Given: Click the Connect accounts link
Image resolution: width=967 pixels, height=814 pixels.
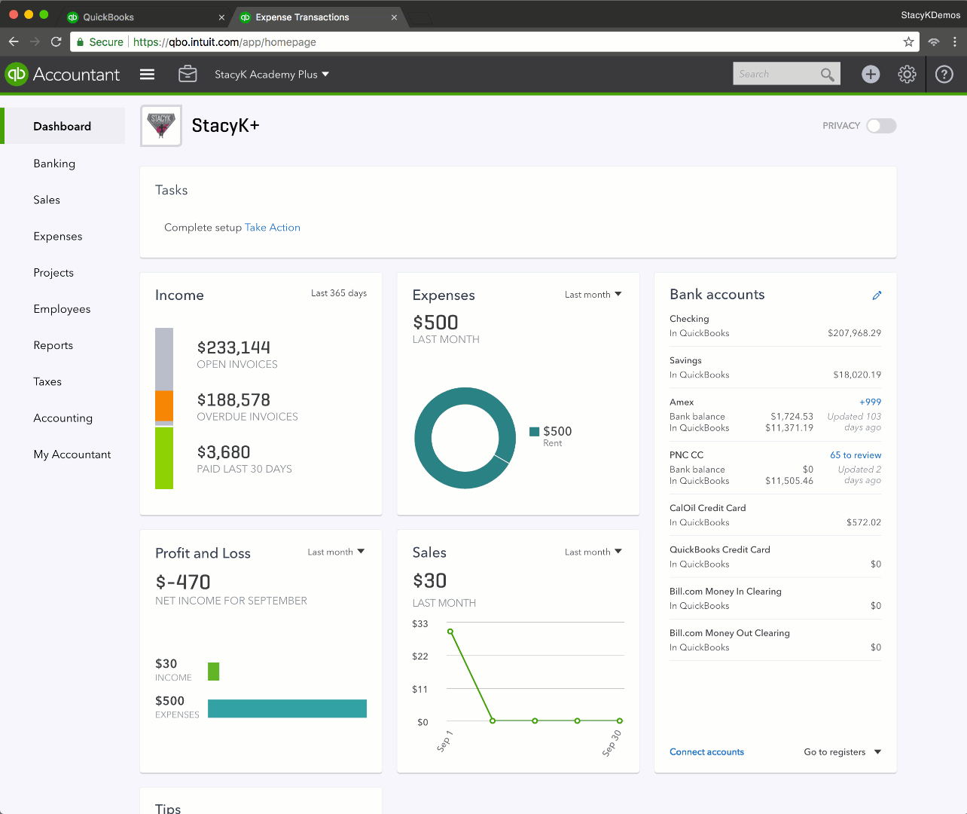Looking at the screenshot, I should (x=706, y=752).
